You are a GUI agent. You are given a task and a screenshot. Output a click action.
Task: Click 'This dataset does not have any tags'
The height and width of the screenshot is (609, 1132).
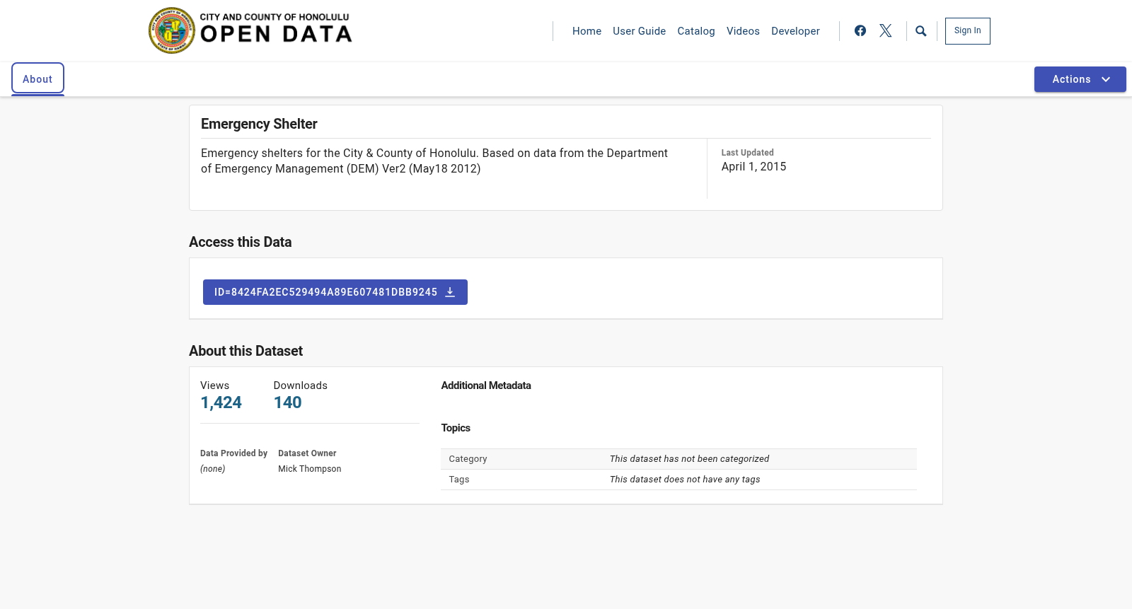coord(685,480)
